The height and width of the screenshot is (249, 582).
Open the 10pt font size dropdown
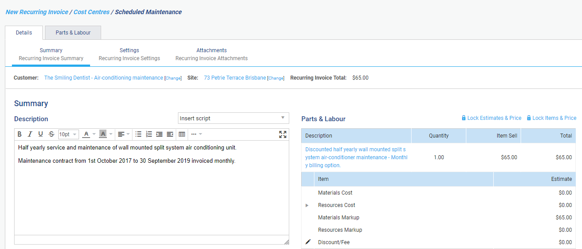[68, 134]
